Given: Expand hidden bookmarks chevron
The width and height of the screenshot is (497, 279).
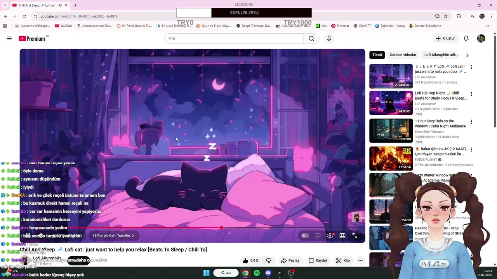Looking at the screenshot, I should click(487, 26).
